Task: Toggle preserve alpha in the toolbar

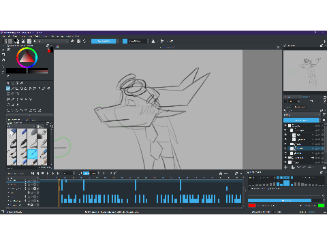Action: (78, 41)
